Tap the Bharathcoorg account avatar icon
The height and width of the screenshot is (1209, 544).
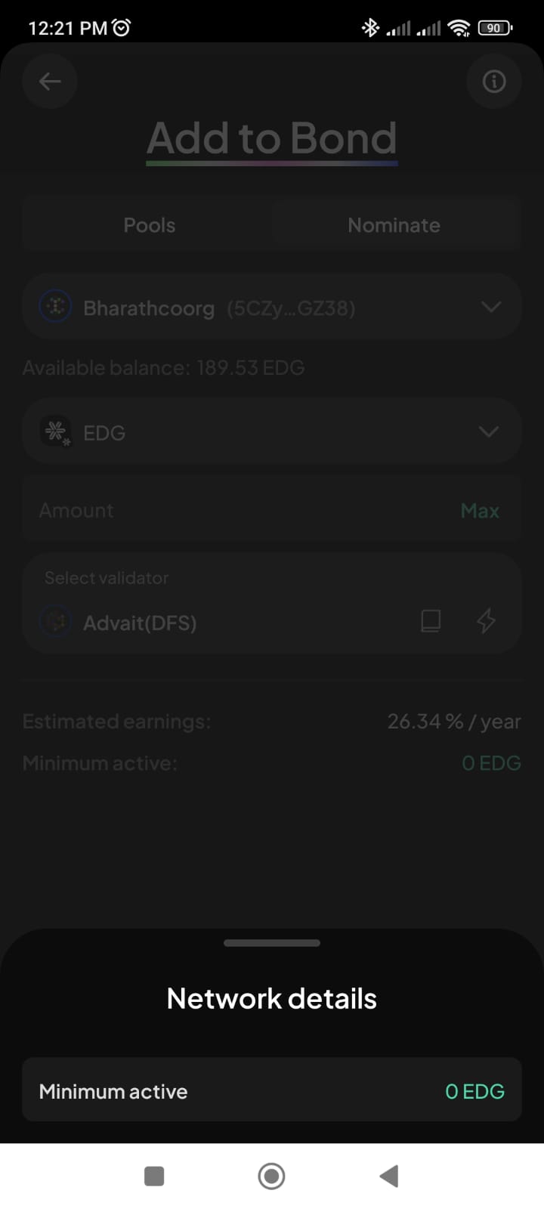click(x=55, y=307)
